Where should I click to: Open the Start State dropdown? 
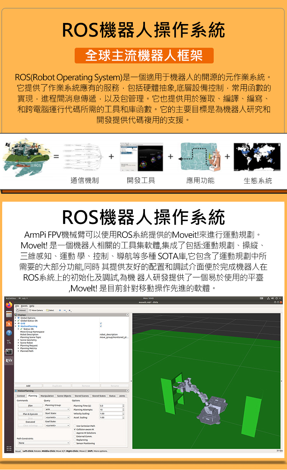57,418
